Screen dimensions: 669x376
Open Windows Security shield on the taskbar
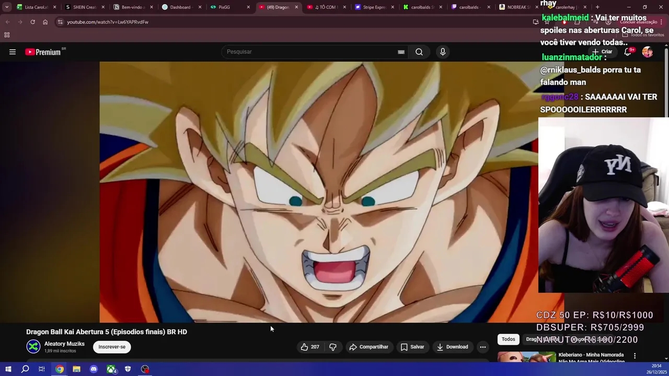click(128, 369)
